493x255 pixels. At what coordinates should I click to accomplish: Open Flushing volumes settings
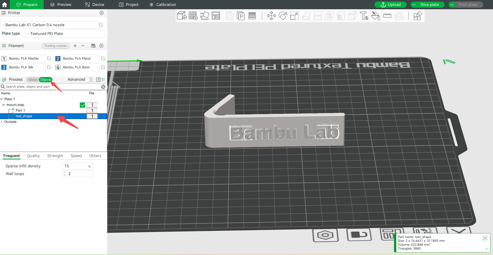56,46
